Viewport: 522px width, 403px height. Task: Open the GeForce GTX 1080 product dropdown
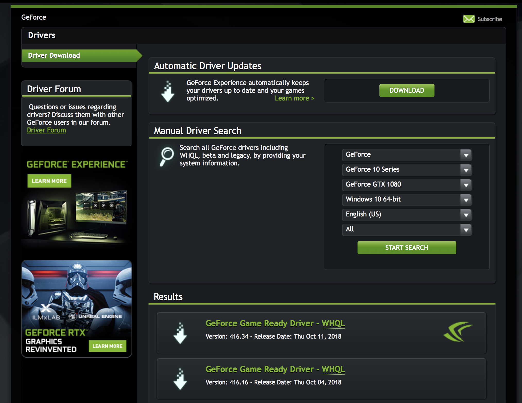407,185
